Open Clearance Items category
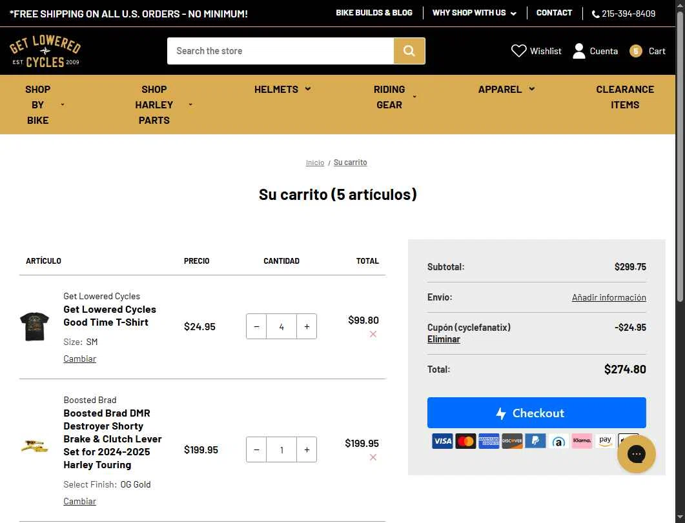Screen dimensions: 685x523 tap(625, 97)
